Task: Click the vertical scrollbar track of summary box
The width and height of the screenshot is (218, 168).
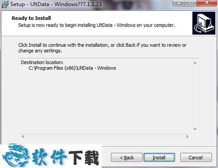Action: [195, 96]
